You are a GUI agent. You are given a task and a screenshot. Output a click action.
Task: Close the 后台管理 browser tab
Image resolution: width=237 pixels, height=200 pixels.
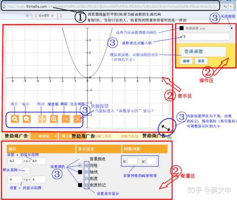coord(52,15)
